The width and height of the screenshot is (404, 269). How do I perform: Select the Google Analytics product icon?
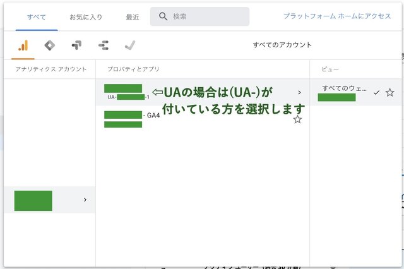[23, 45]
